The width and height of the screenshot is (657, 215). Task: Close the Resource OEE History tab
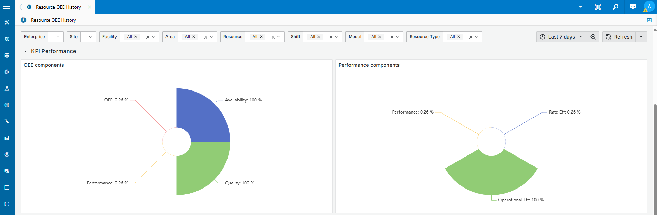coord(89,7)
